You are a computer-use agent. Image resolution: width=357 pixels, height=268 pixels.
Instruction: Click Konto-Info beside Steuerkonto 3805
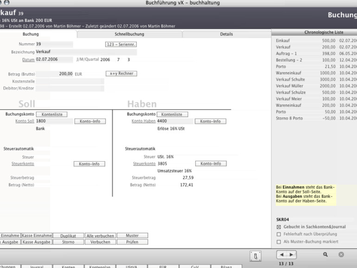211,164
